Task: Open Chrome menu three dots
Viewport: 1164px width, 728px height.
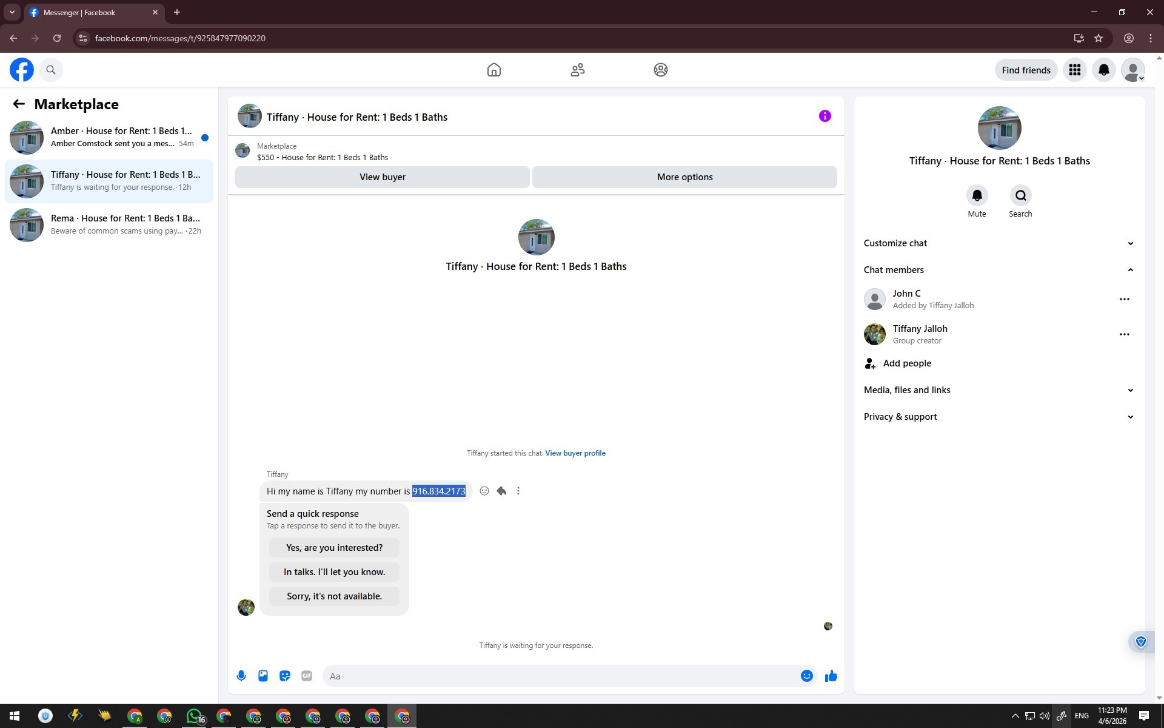Action: [x=1151, y=38]
